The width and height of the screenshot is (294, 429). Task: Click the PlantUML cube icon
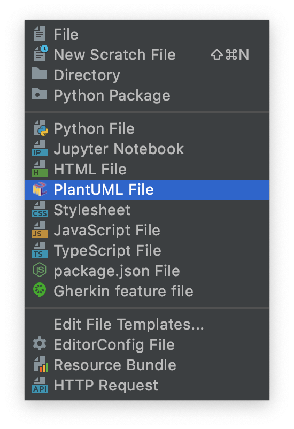click(x=40, y=189)
